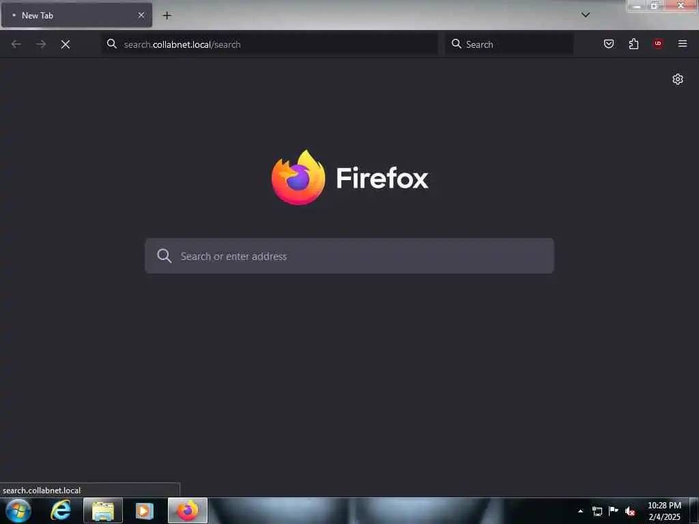Screen dimensions: 699x524
Task: Open the Action Center flag icon
Action: (x=614, y=511)
